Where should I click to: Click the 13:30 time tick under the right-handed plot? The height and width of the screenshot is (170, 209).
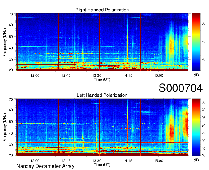coord(97,75)
